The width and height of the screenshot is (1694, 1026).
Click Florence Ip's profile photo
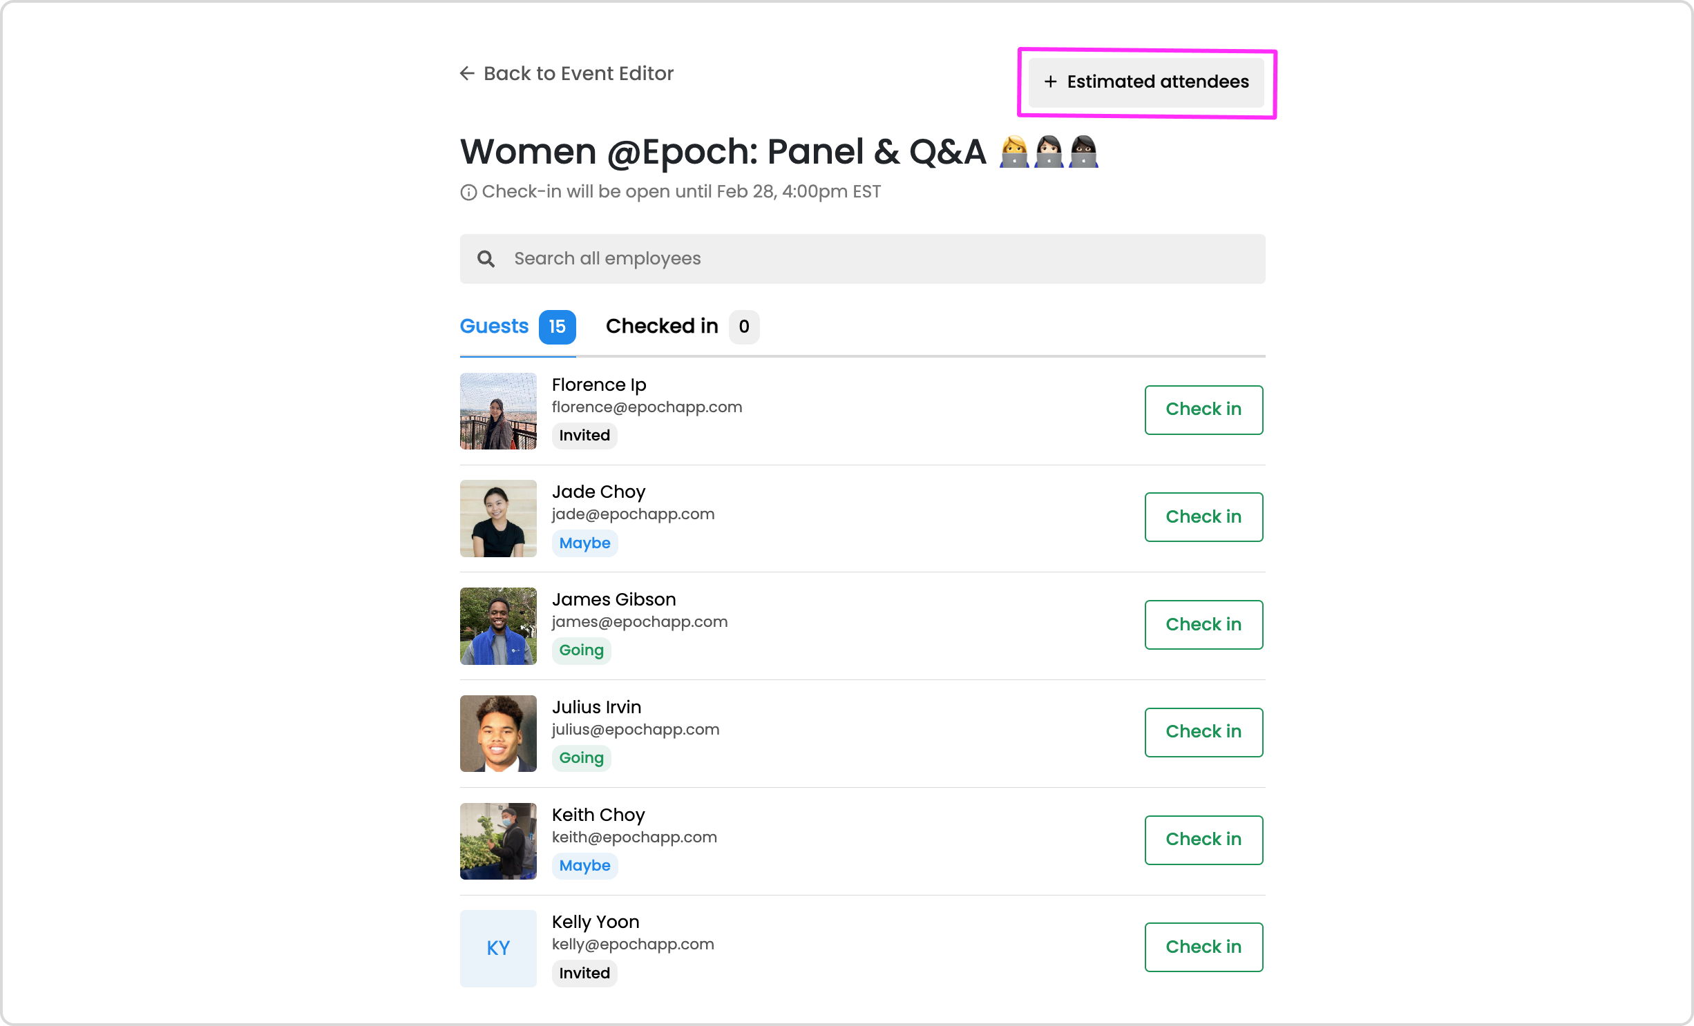click(x=498, y=411)
